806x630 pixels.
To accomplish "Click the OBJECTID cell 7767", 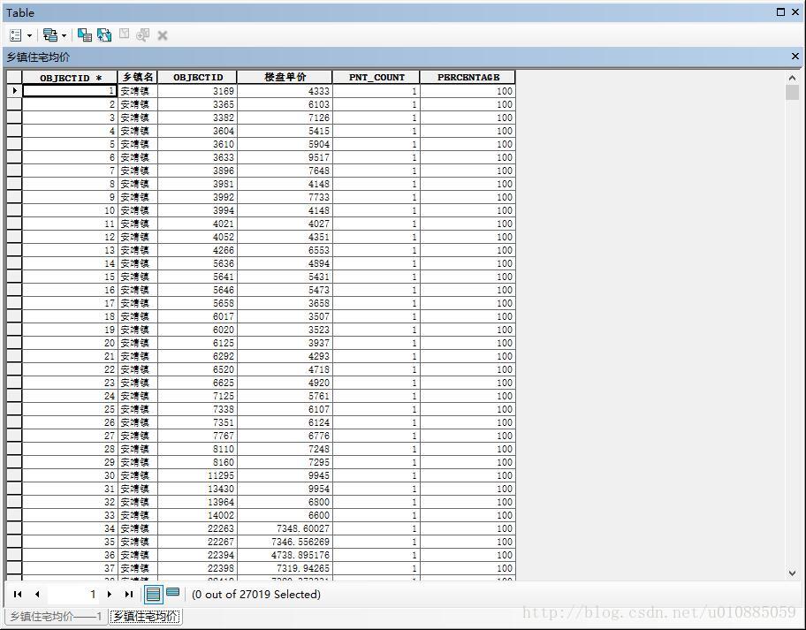I will click(x=197, y=436).
